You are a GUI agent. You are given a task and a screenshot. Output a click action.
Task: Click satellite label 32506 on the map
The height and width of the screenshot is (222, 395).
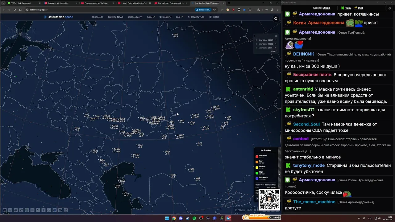[216, 107]
